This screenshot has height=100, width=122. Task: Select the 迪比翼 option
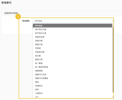[72, 56]
